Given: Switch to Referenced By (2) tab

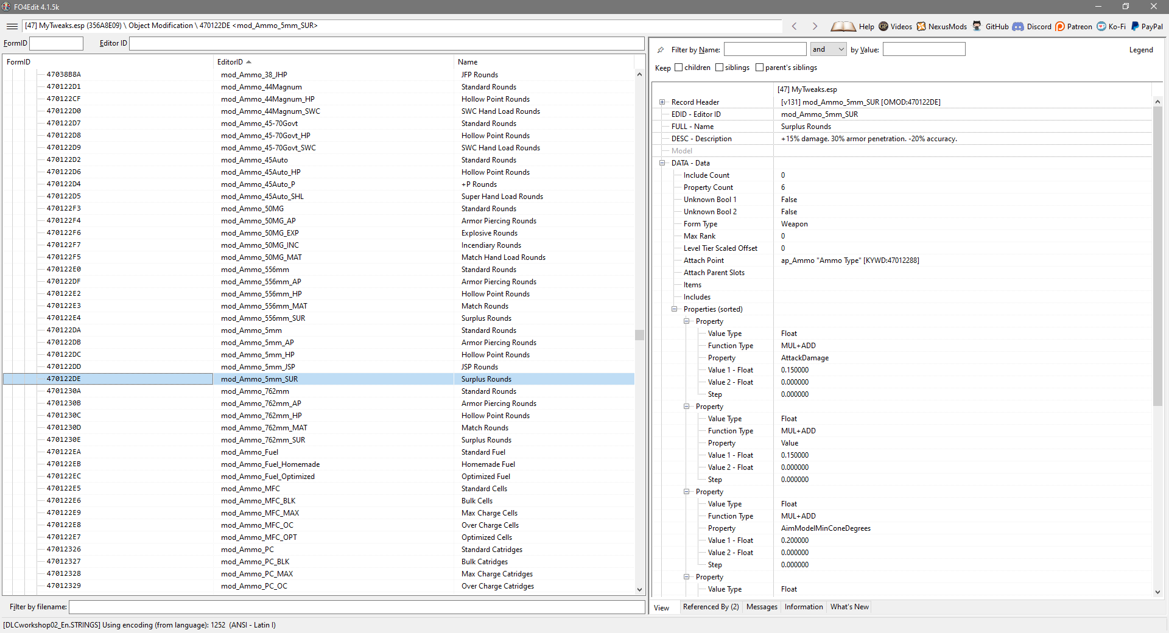Looking at the screenshot, I should tap(711, 607).
